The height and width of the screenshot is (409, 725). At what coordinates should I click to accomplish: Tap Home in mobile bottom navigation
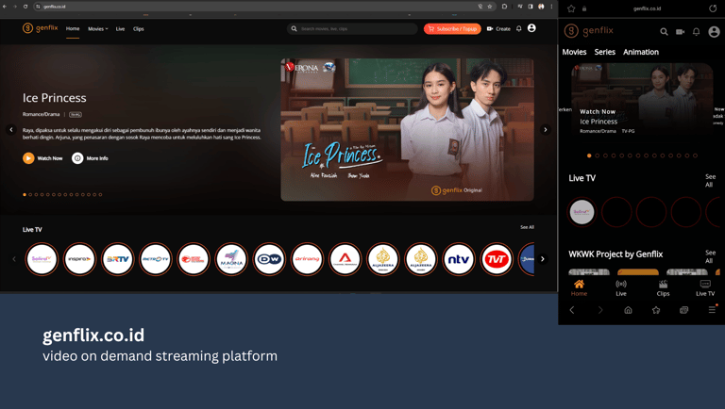579,287
